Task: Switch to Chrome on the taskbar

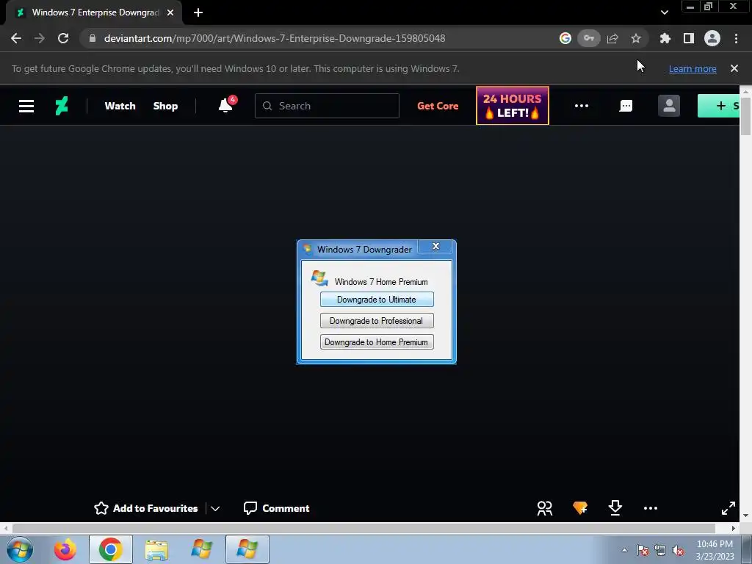Action: pyautogui.click(x=110, y=549)
